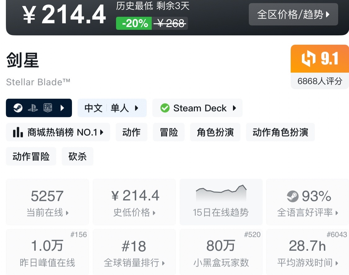Select the 角色扮演 tag
The height and width of the screenshot is (275, 349).
(x=215, y=133)
